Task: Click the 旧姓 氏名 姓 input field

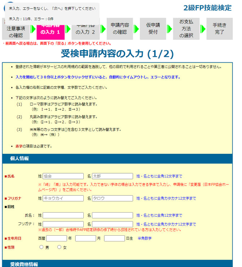Action: click(63, 215)
